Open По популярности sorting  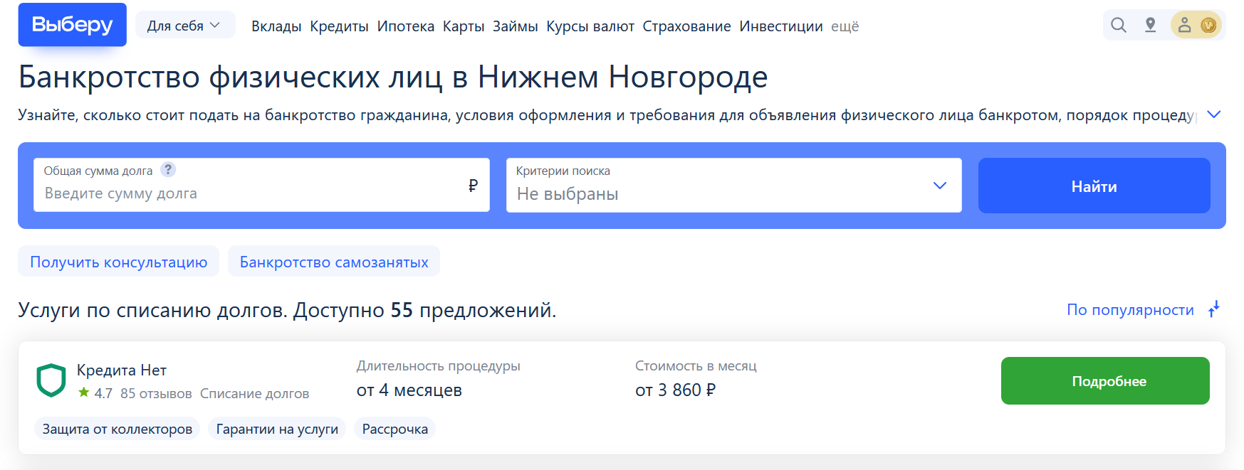click(1130, 310)
